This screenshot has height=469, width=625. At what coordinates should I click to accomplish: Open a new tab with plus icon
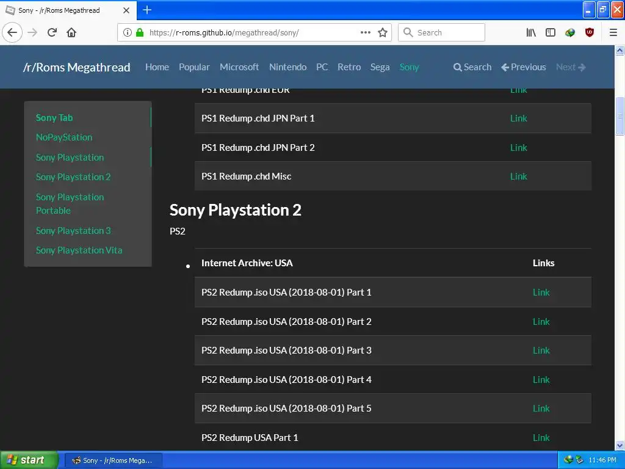(147, 10)
